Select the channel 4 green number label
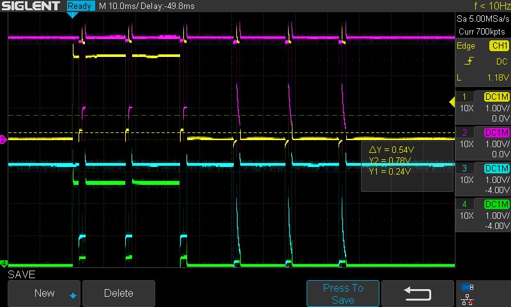 point(464,204)
